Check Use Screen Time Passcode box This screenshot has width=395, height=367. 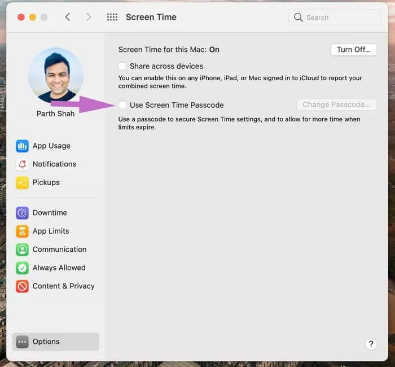122,105
